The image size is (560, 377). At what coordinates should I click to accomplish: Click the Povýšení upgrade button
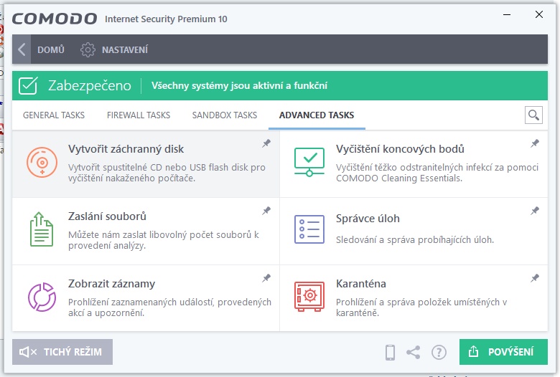[503, 352]
